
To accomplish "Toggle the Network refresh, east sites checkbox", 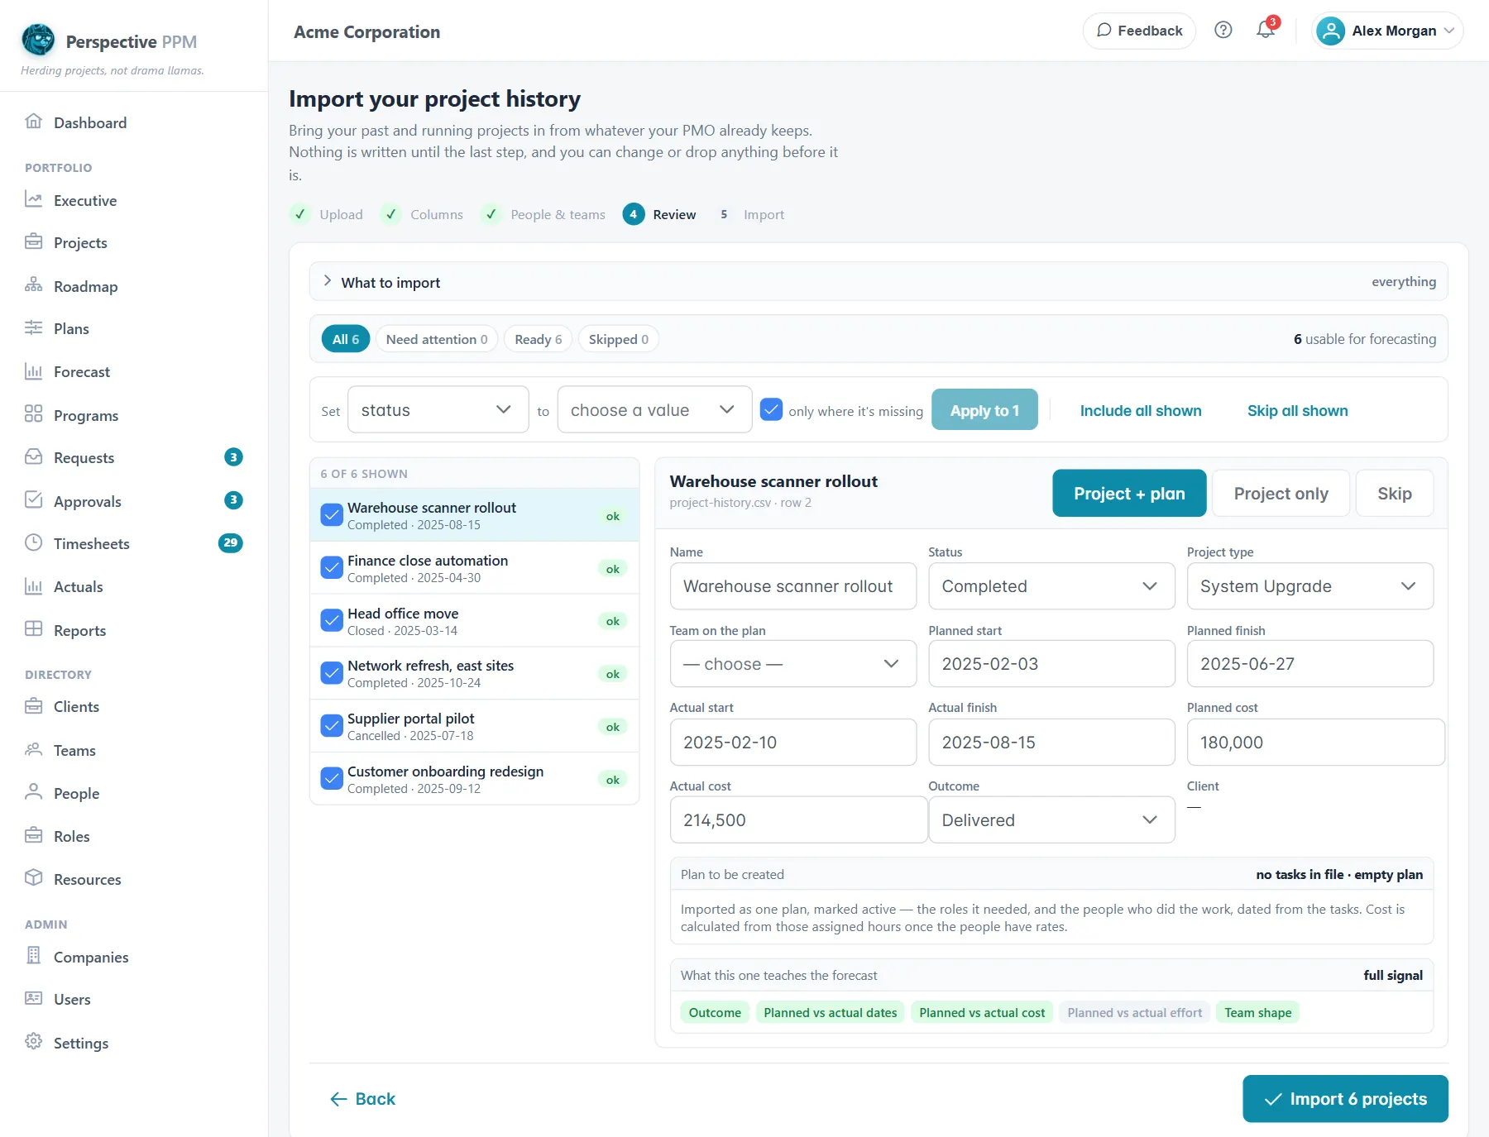I will (x=332, y=673).
